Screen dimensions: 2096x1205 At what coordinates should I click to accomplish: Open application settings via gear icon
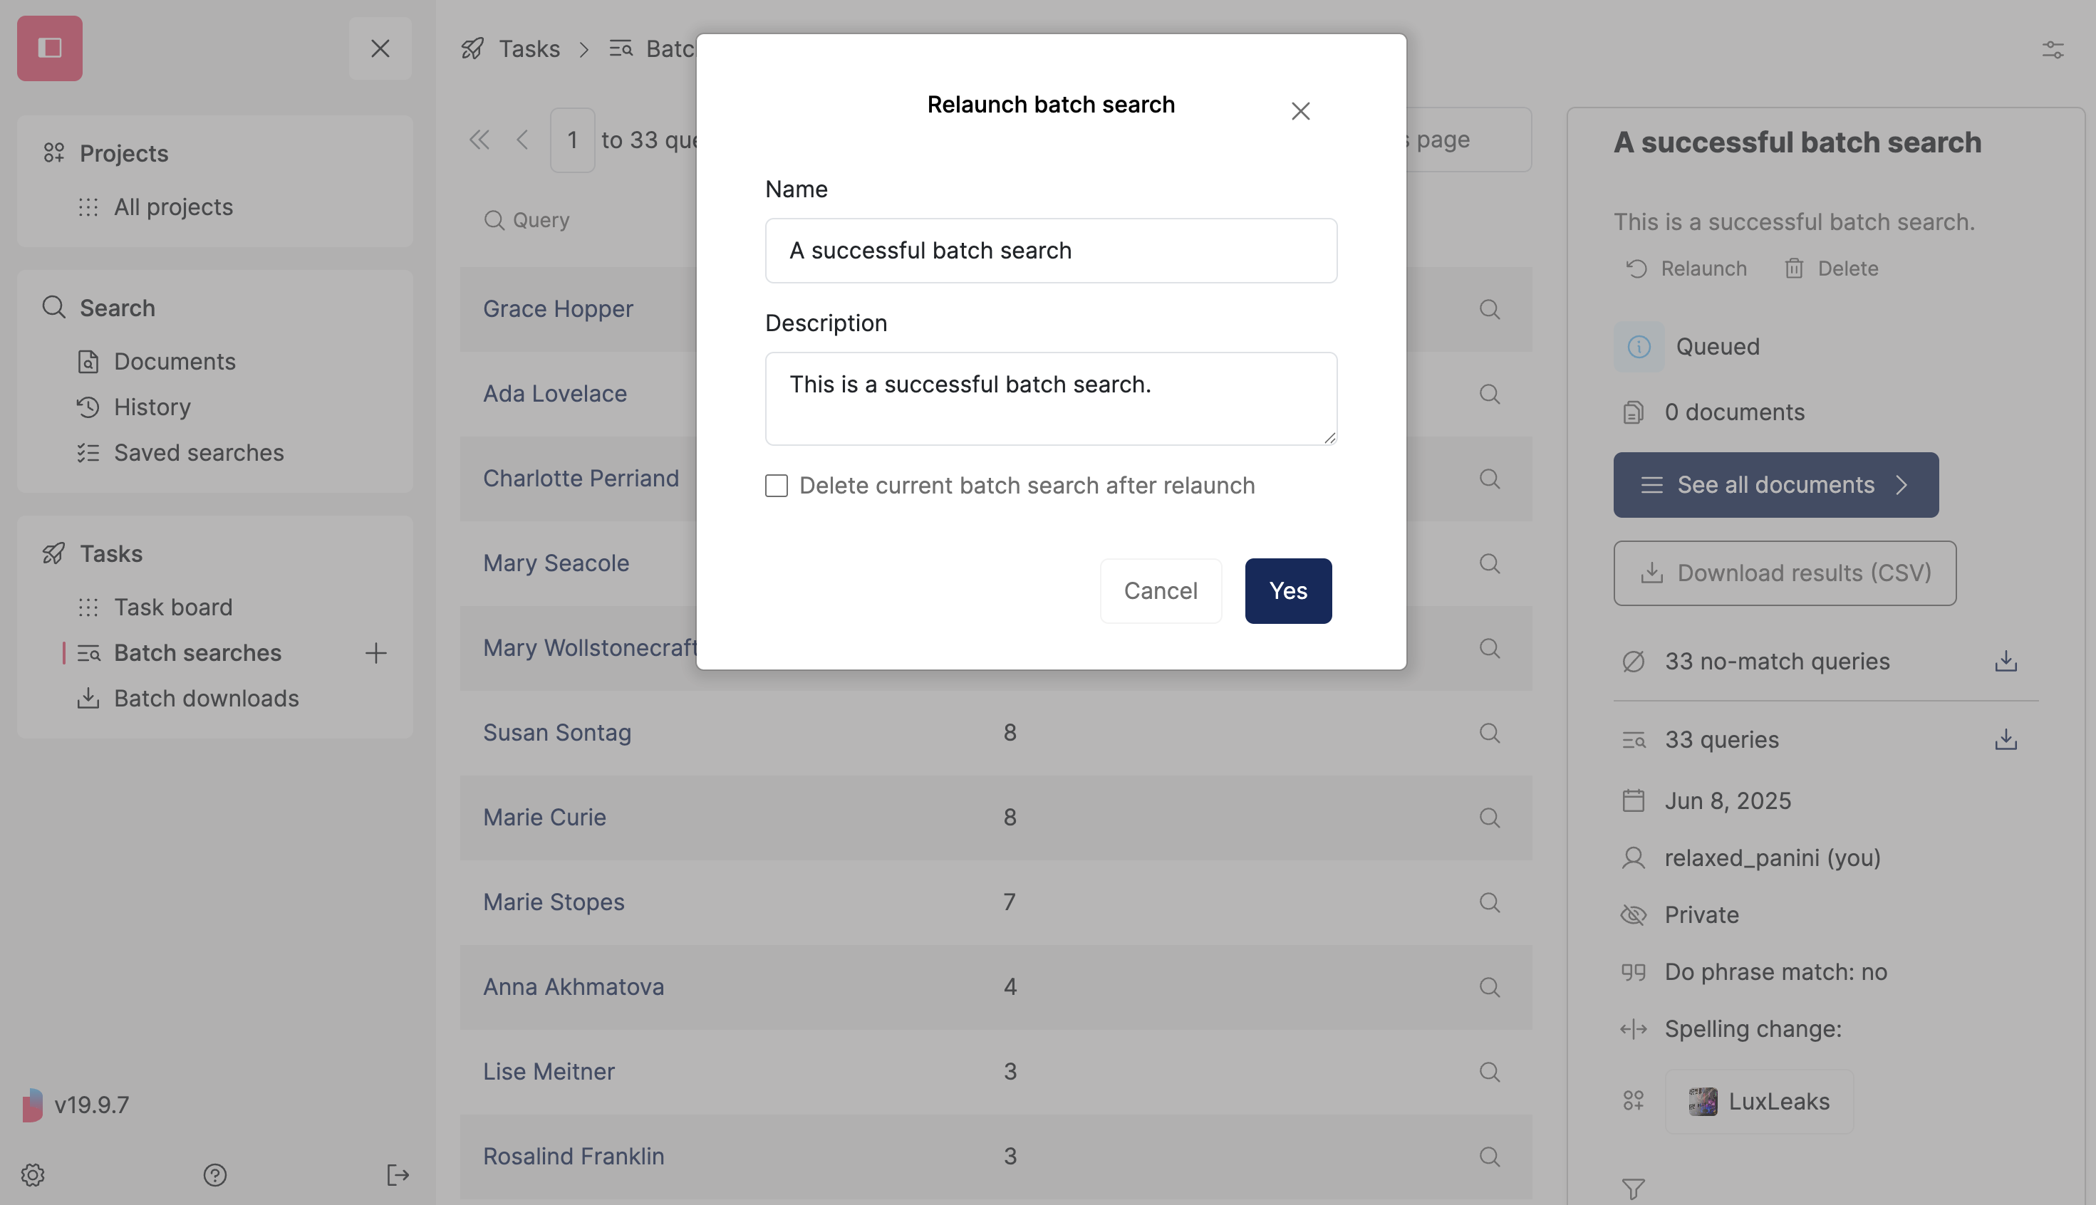33,1174
